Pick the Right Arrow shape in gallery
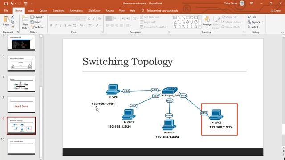 pyautogui.click(x=187, y=22)
